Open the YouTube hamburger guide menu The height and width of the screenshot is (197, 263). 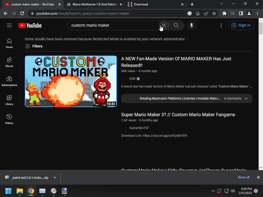pyautogui.click(x=9, y=25)
